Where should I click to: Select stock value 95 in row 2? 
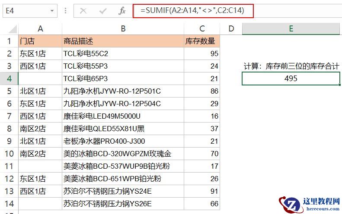point(202,53)
